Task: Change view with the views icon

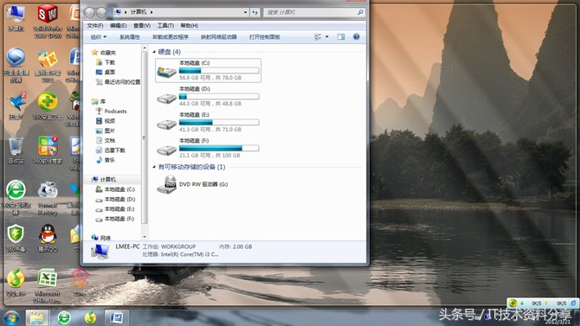Action: tap(318, 36)
